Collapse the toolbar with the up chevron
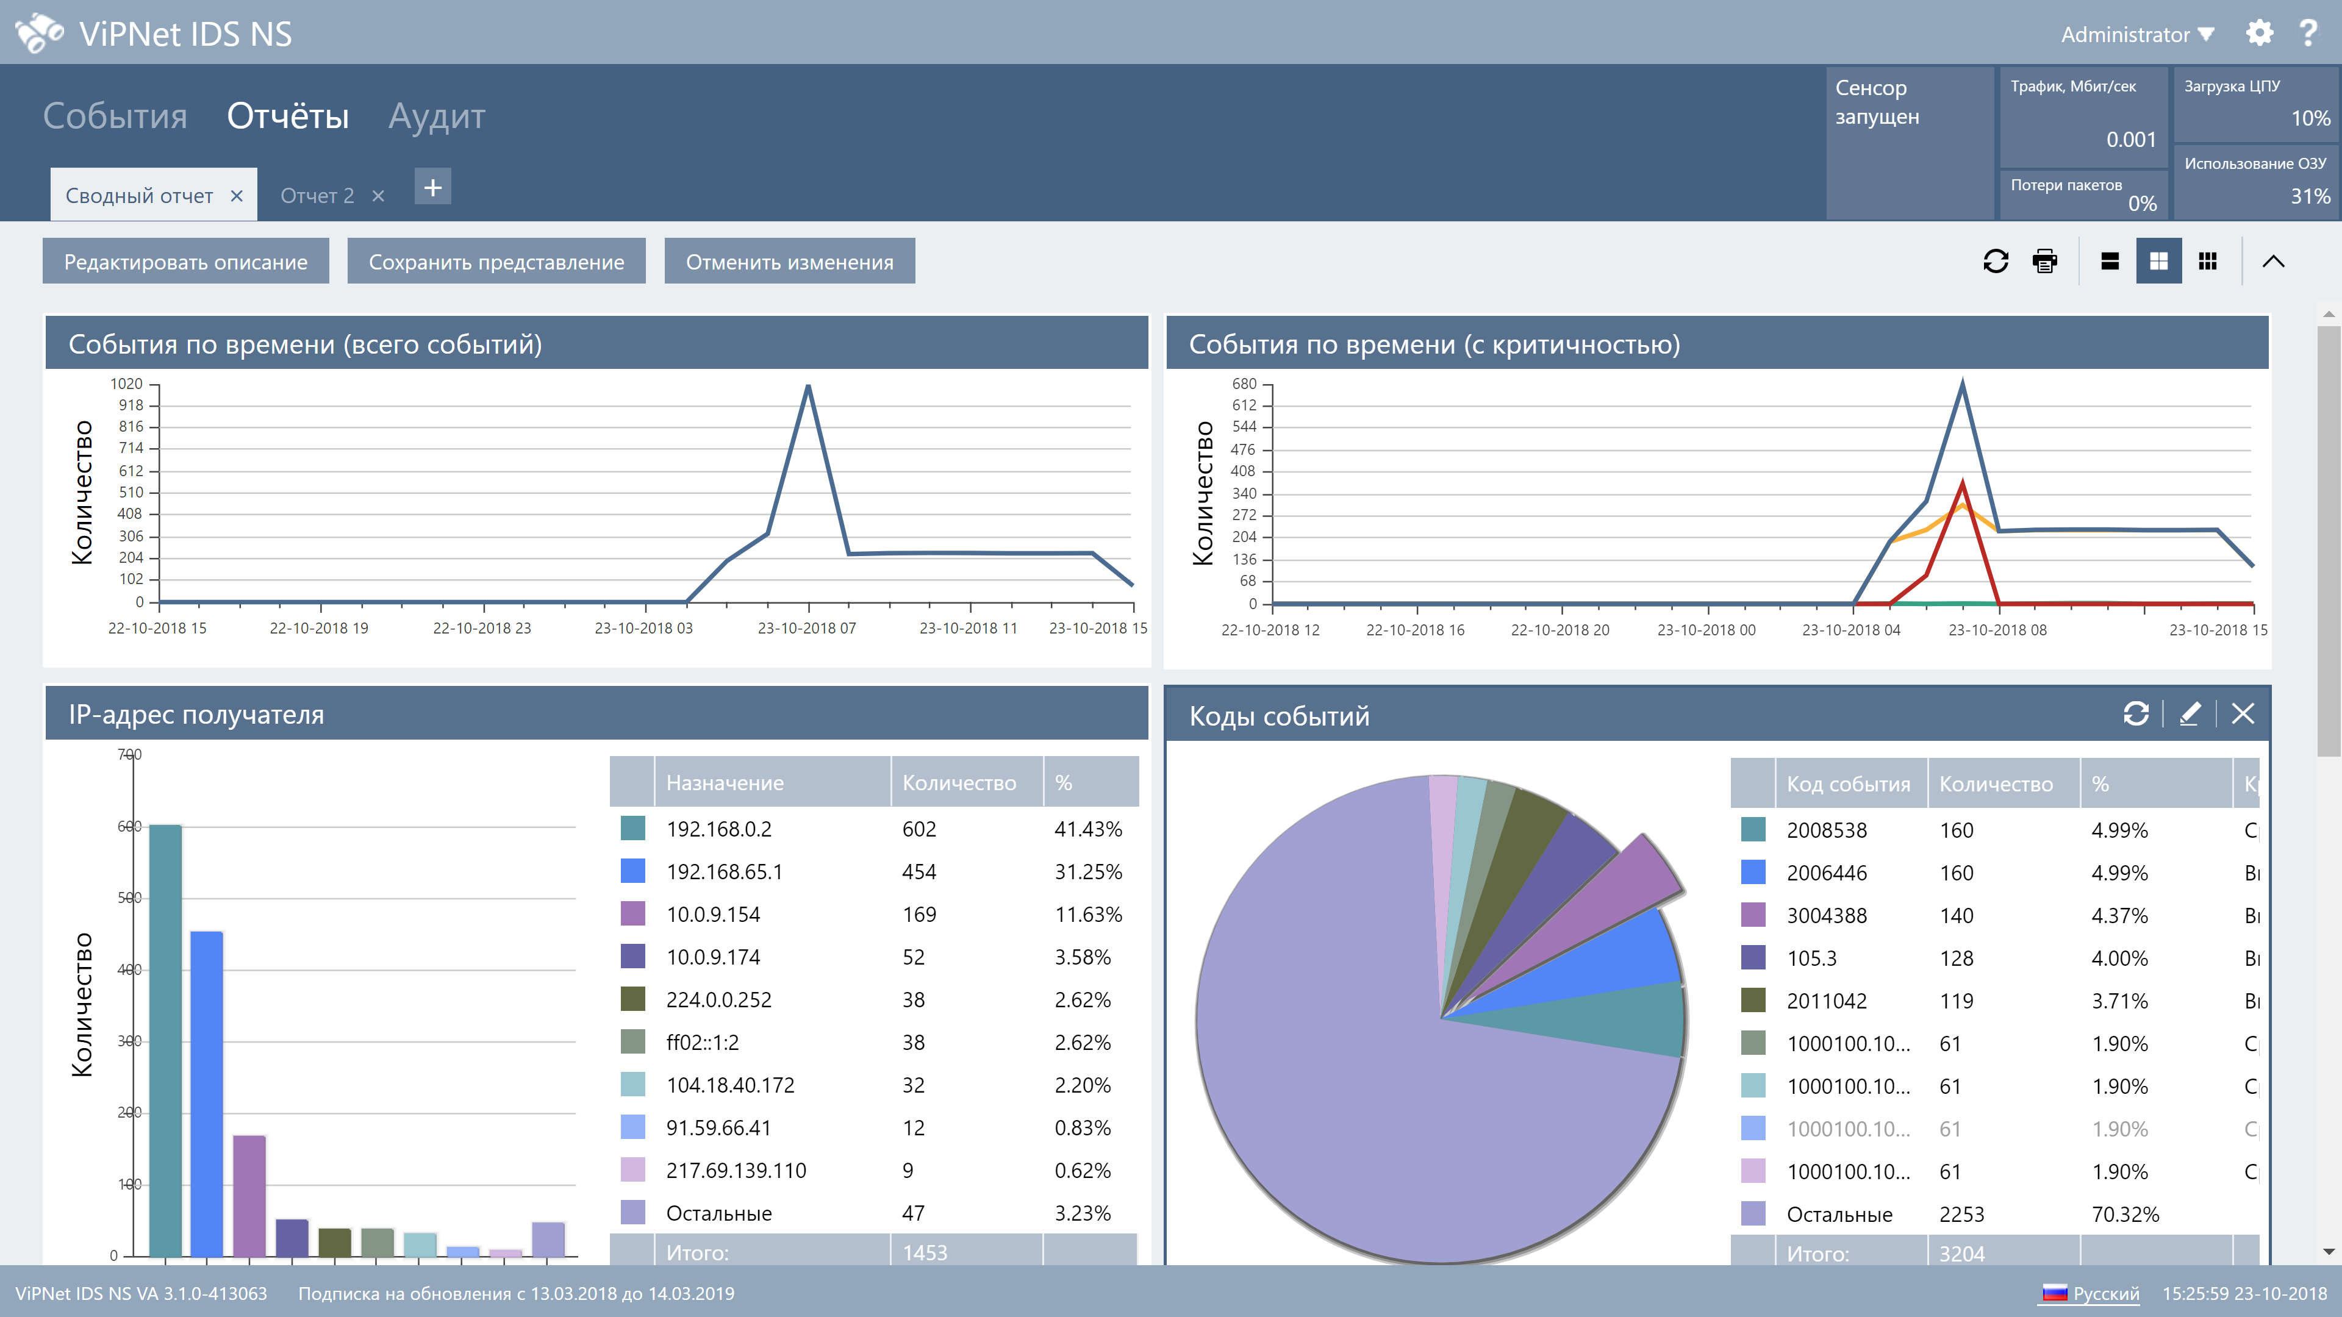2342x1317 pixels. [2273, 262]
